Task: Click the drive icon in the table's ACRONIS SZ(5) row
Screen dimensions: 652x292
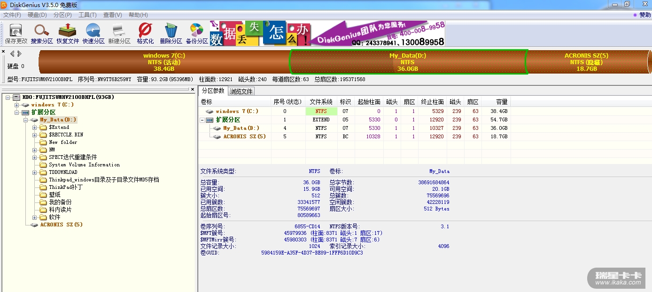Action: [x=217, y=137]
